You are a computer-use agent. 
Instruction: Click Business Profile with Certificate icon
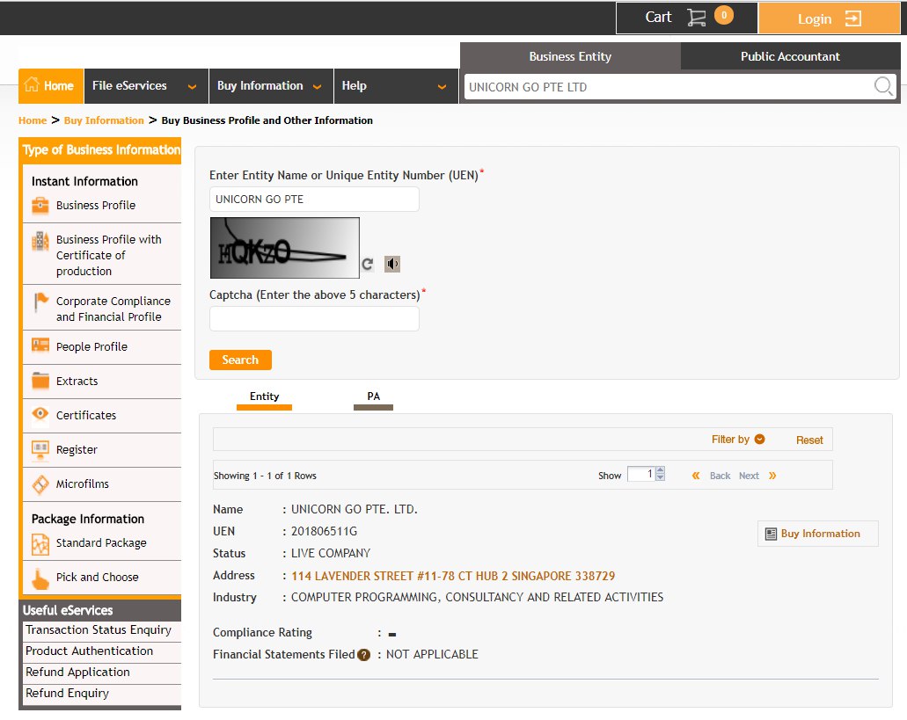point(40,241)
